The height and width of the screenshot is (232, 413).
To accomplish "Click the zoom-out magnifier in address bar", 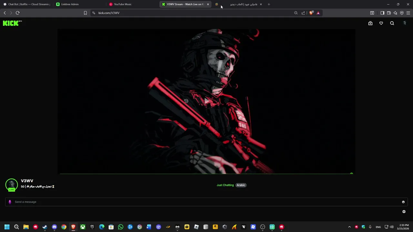I will (296, 13).
